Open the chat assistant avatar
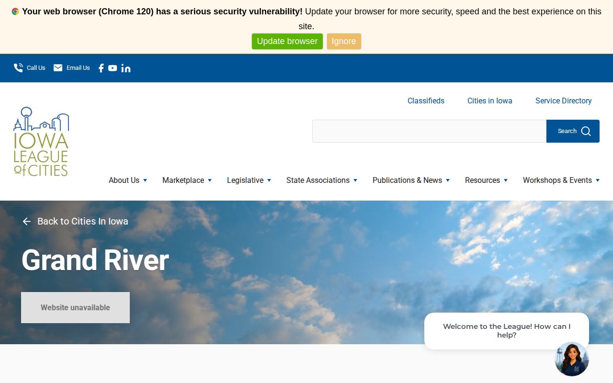613x383 pixels. pyautogui.click(x=572, y=359)
